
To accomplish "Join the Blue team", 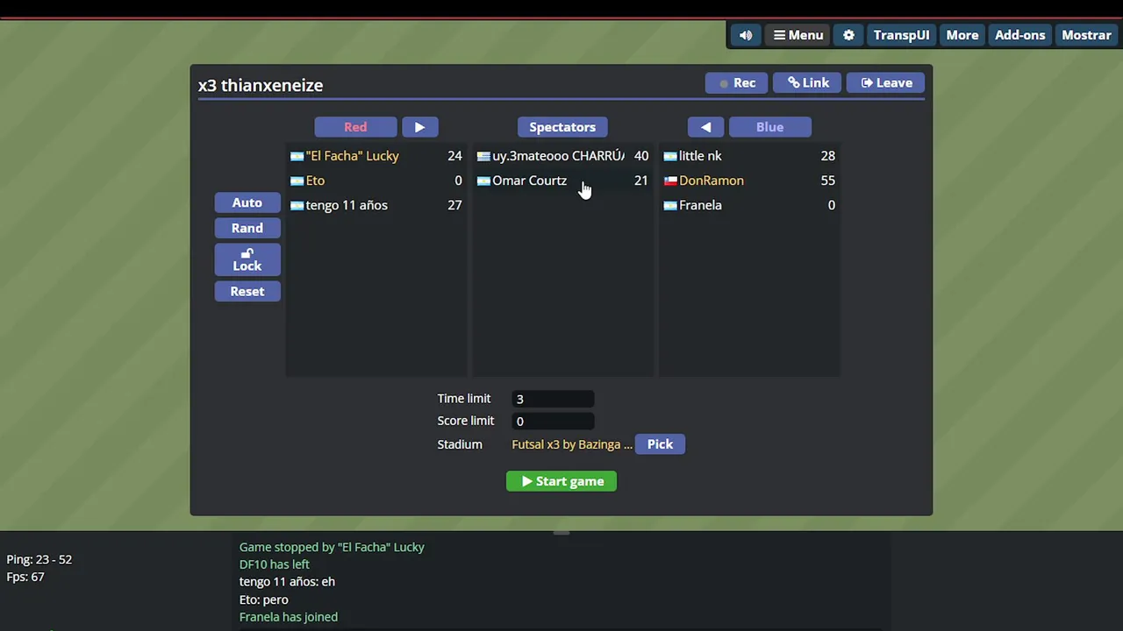I will click(x=769, y=127).
